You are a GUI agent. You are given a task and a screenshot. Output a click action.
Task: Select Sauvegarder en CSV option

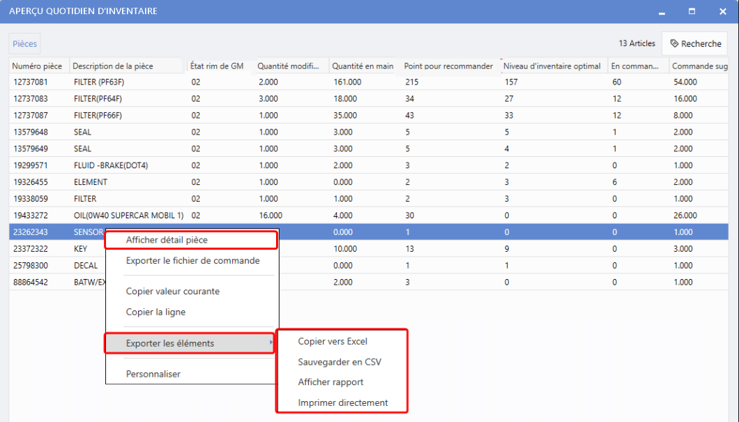coord(340,362)
